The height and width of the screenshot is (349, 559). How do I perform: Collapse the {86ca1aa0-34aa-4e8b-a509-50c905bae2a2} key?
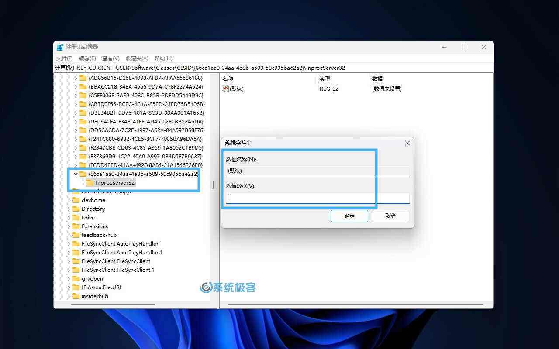[x=75, y=174]
